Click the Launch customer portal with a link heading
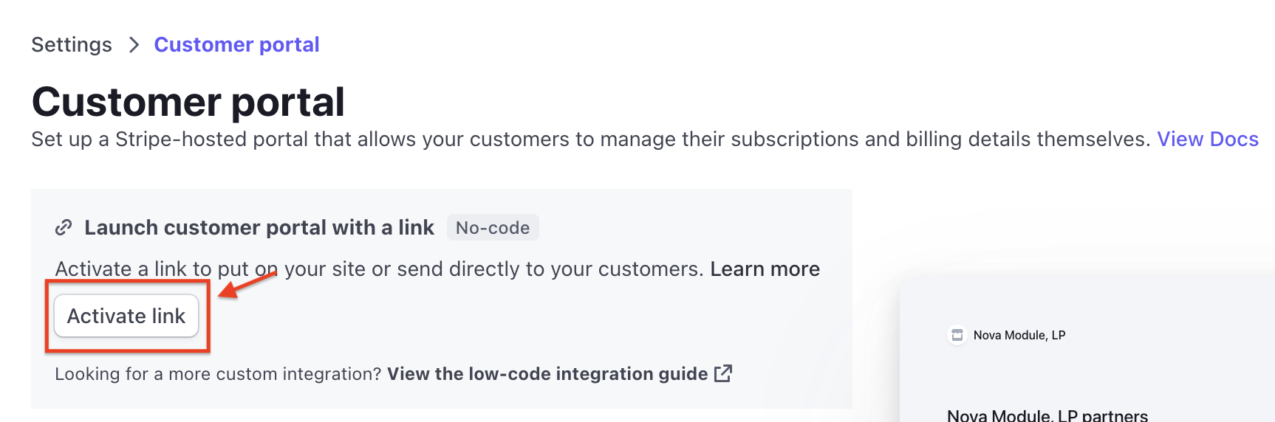1275x422 pixels. click(259, 227)
